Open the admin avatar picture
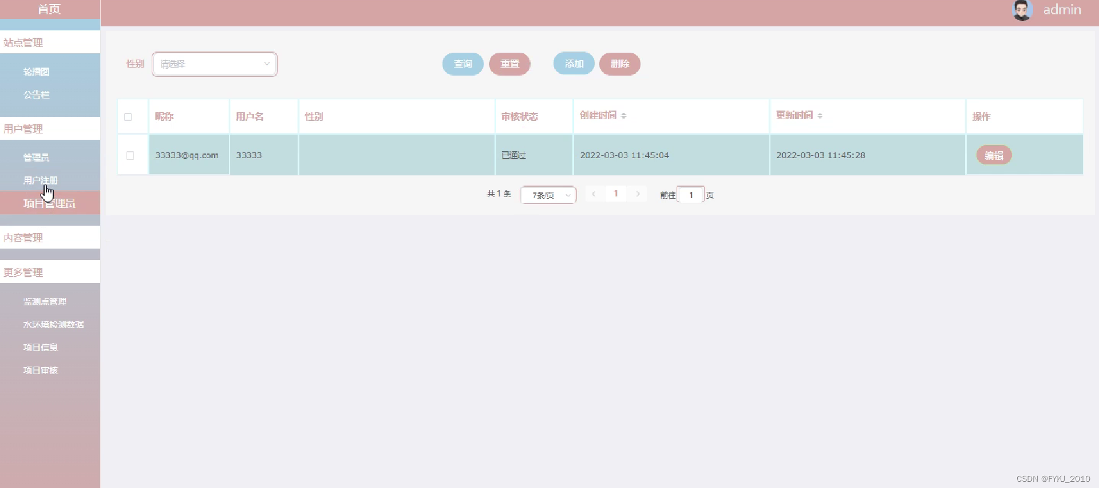The width and height of the screenshot is (1099, 488). [x=1022, y=10]
